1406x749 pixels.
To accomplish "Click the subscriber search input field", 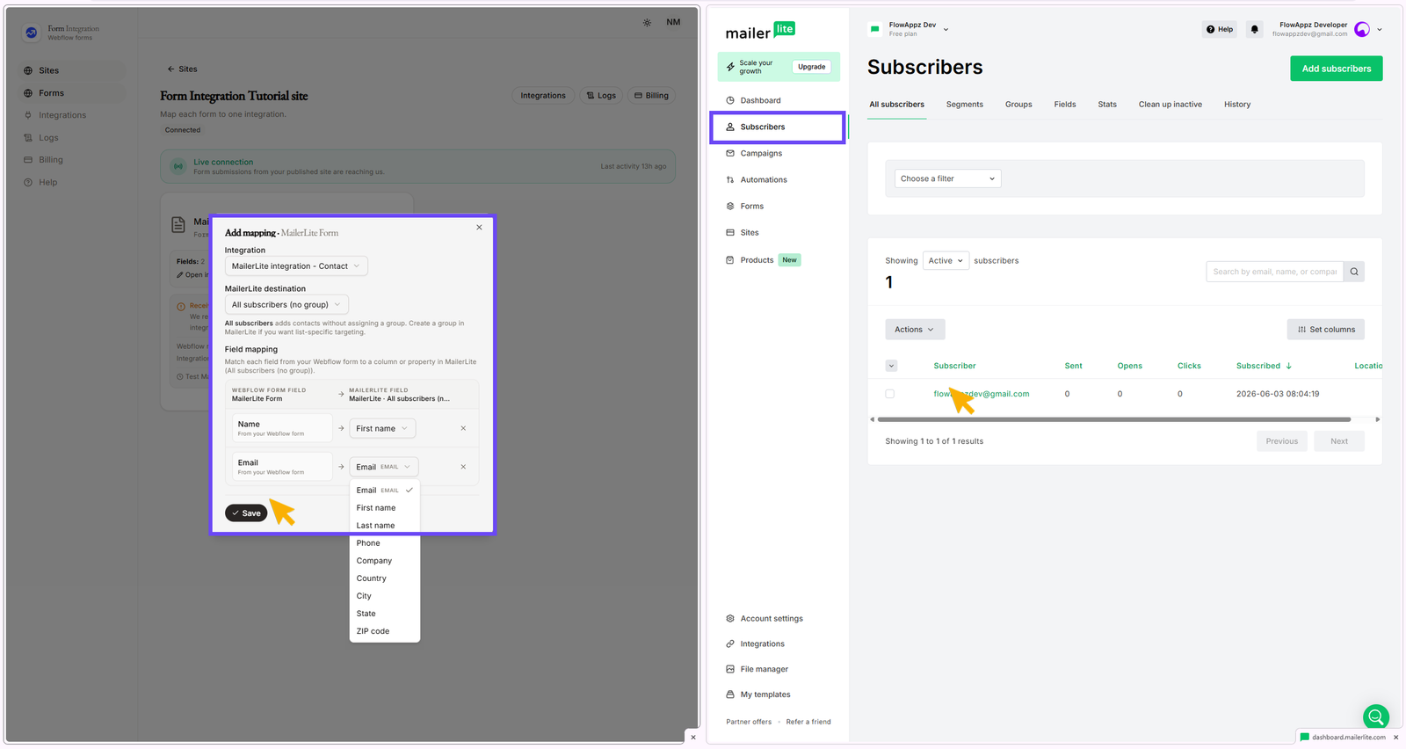I will [1274, 272].
